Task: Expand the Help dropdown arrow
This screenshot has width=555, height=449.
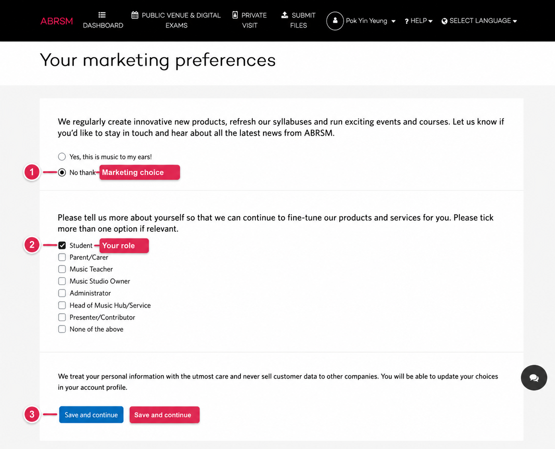Action: tap(430, 21)
